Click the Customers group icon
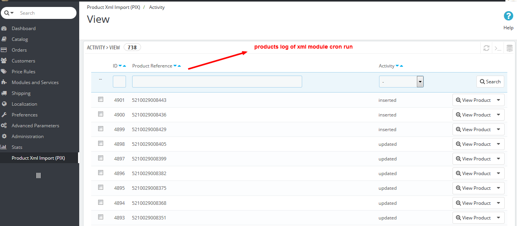This screenshot has height=226, width=517. tap(4, 61)
